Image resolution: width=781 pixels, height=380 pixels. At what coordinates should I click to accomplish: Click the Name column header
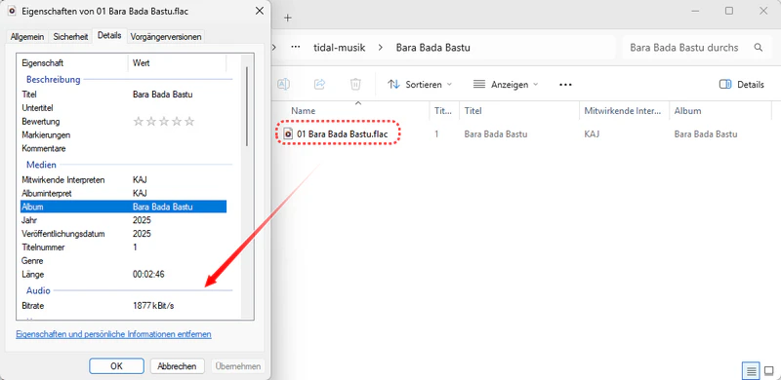pos(303,111)
